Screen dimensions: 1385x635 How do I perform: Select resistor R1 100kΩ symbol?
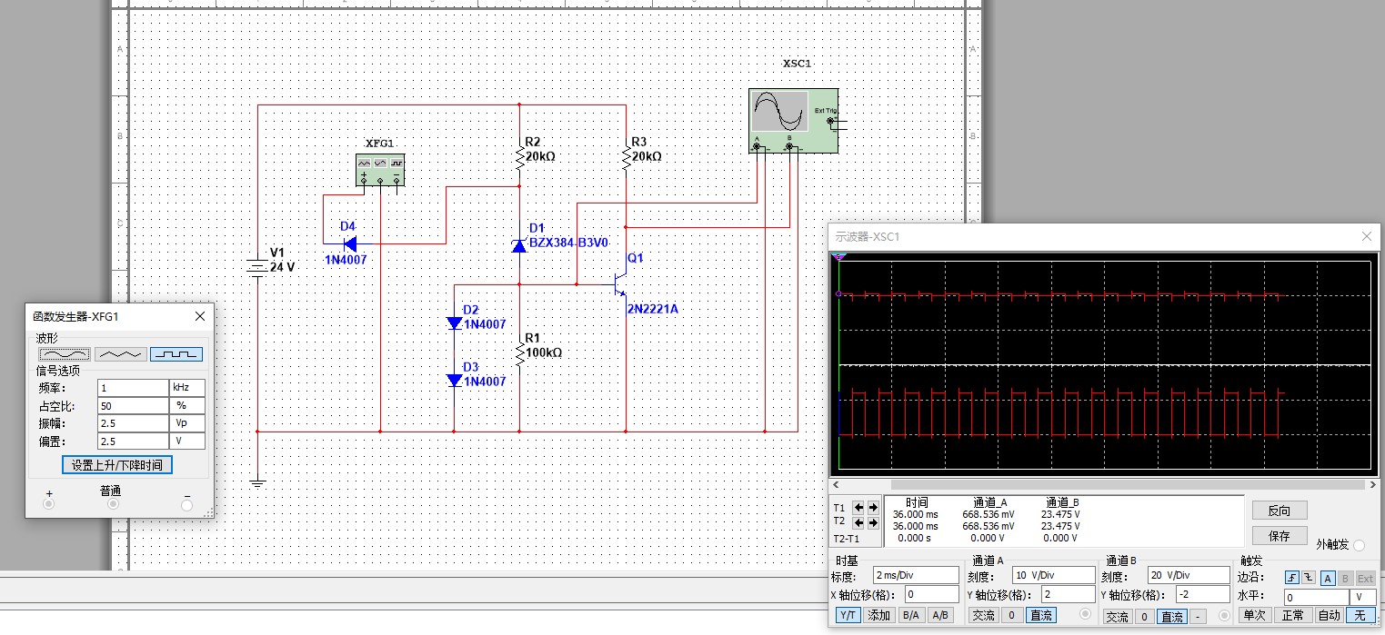click(519, 353)
